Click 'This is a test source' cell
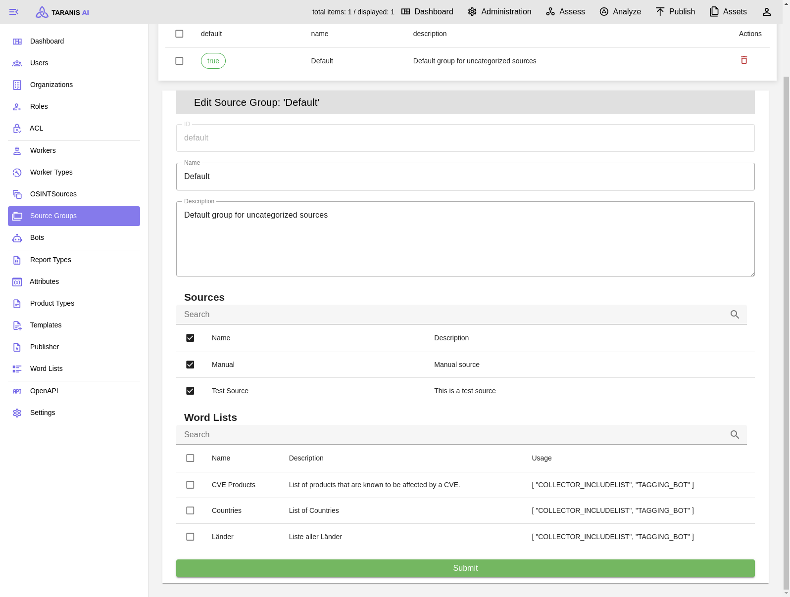The image size is (790, 597). (465, 391)
